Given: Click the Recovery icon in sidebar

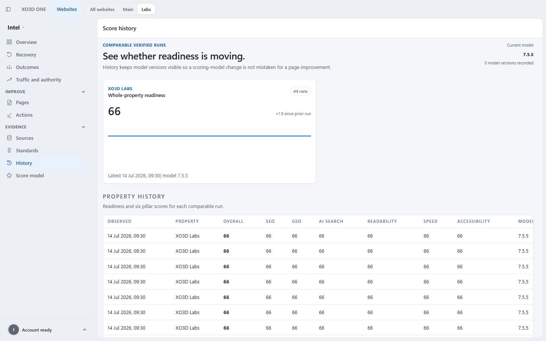Looking at the screenshot, I should (9, 55).
